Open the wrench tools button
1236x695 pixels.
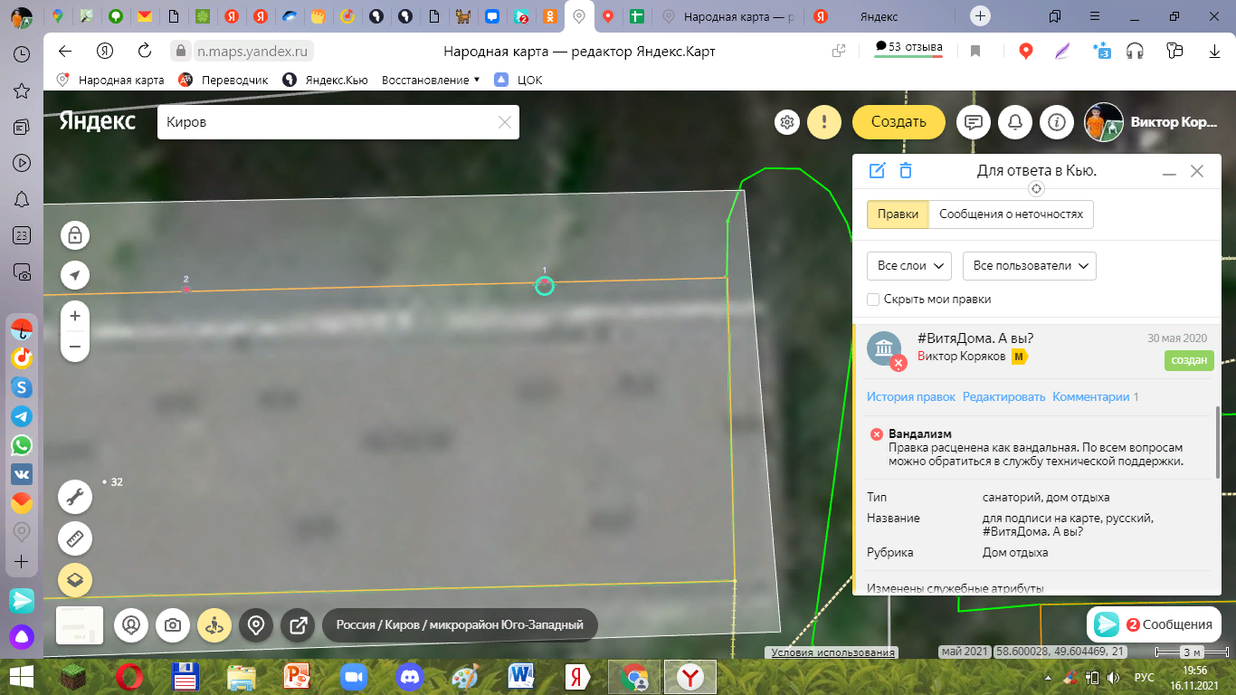click(75, 497)
